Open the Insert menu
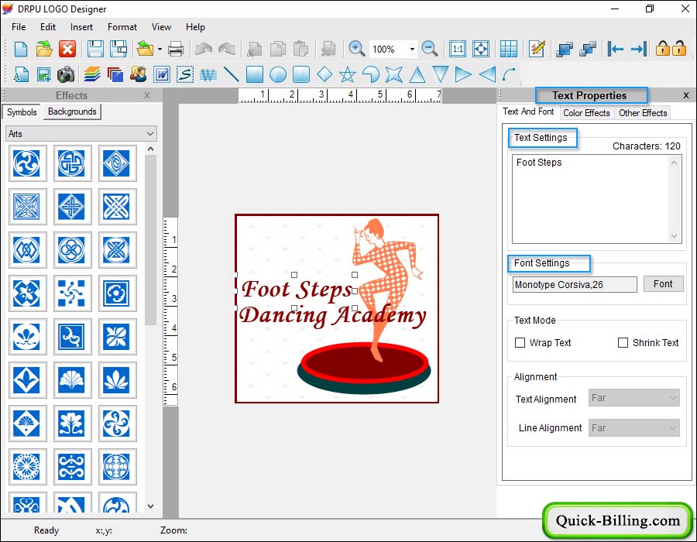 [81, 26]
